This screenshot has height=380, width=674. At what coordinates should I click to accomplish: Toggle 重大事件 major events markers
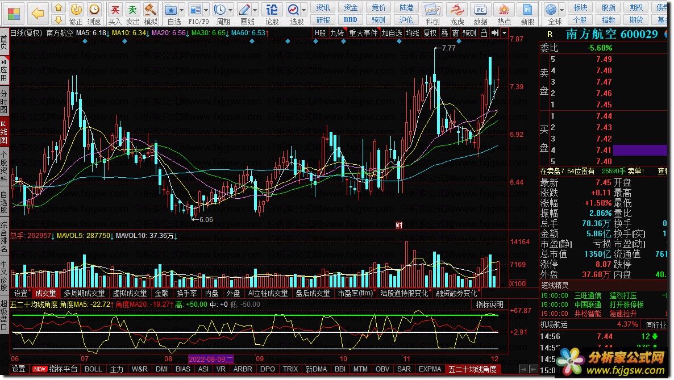tap(363, 33)
